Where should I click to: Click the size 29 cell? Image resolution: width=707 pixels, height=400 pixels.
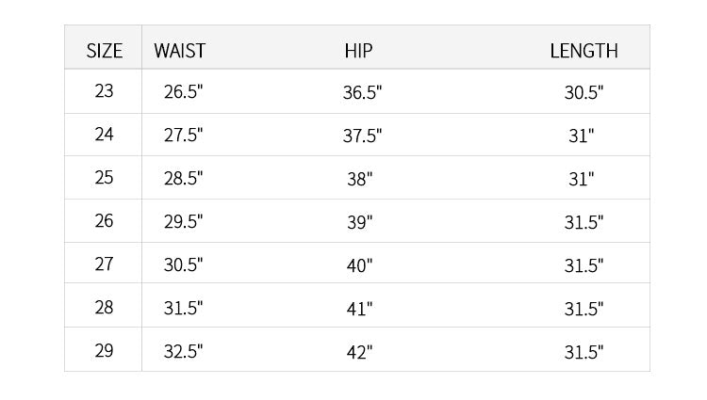105,351
